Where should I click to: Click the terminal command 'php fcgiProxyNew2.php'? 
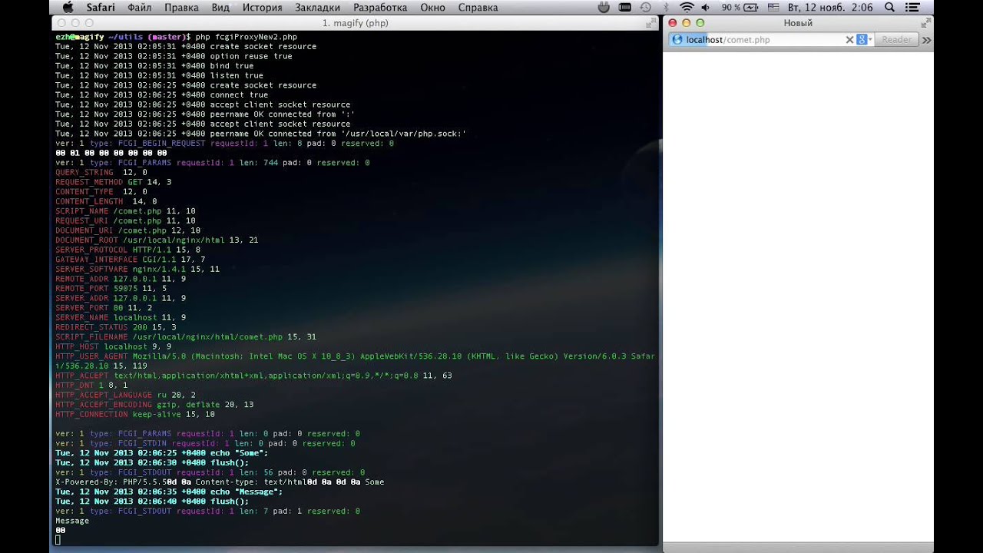246,37
